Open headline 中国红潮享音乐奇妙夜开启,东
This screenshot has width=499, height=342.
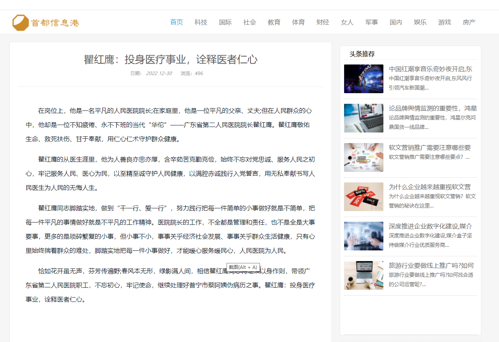431,69
